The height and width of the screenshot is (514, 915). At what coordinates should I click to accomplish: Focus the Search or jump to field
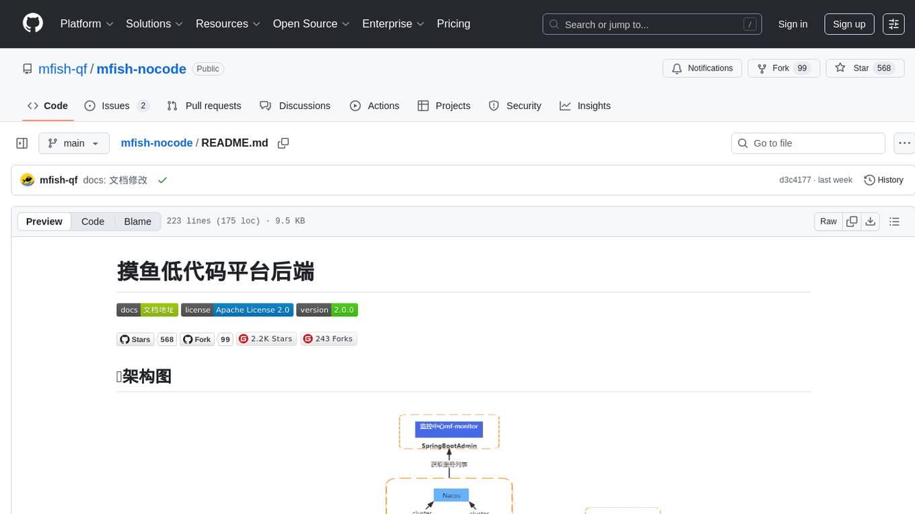coord(652,24)
